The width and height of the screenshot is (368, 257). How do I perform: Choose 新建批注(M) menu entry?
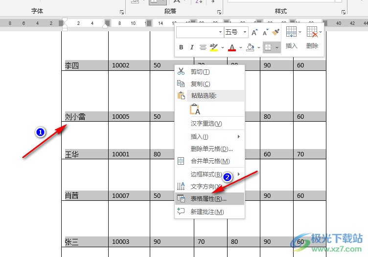[210, 212]
